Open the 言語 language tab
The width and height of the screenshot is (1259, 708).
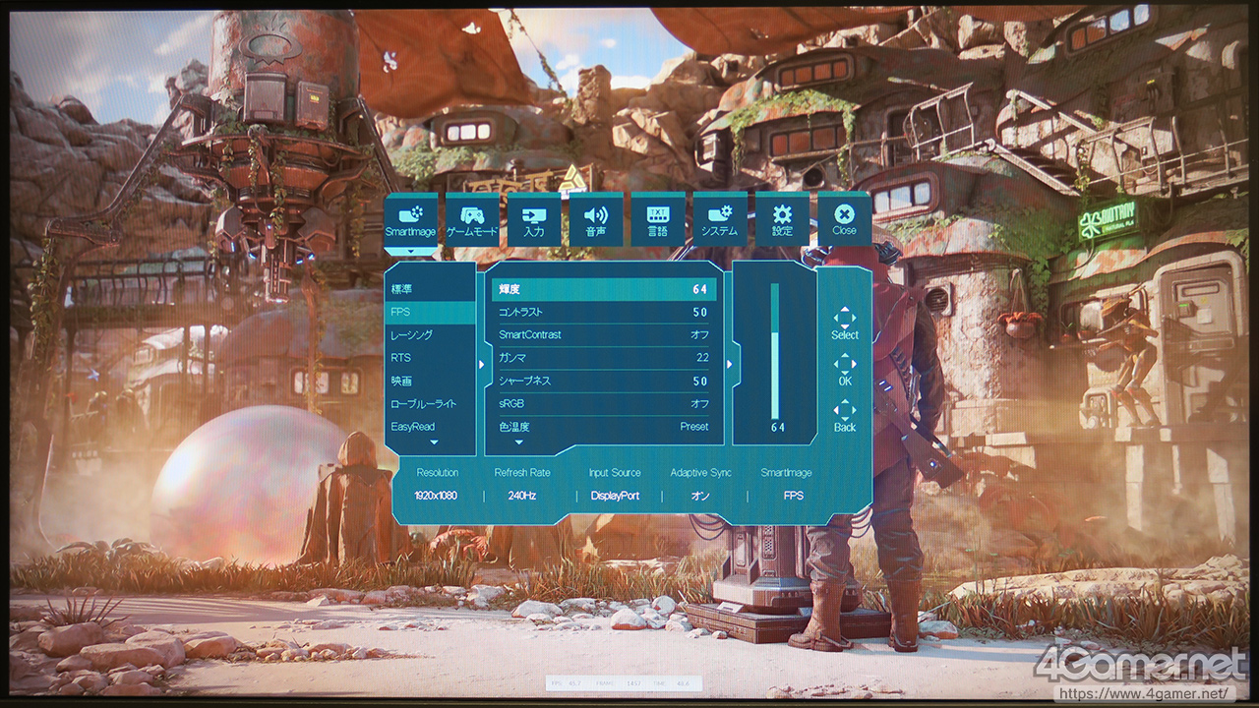658,219
